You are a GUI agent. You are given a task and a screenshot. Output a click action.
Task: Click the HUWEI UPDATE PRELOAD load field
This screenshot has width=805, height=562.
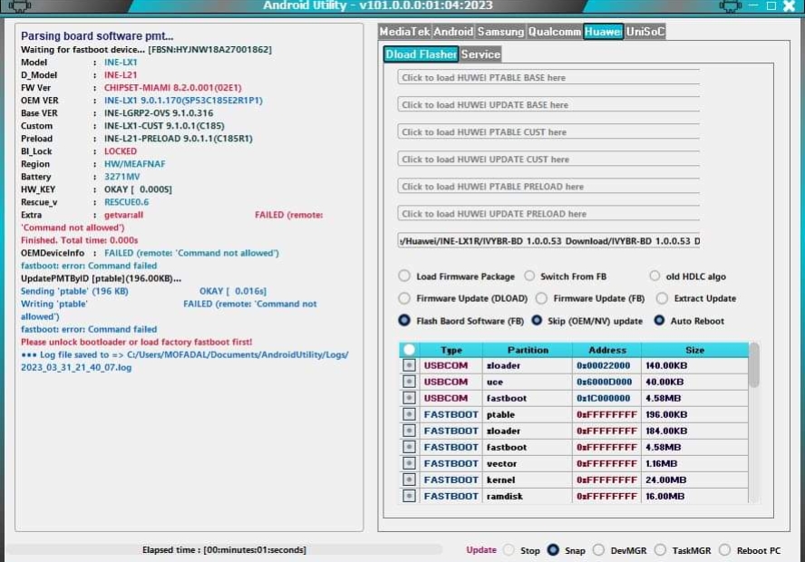[x=548, y=214]
